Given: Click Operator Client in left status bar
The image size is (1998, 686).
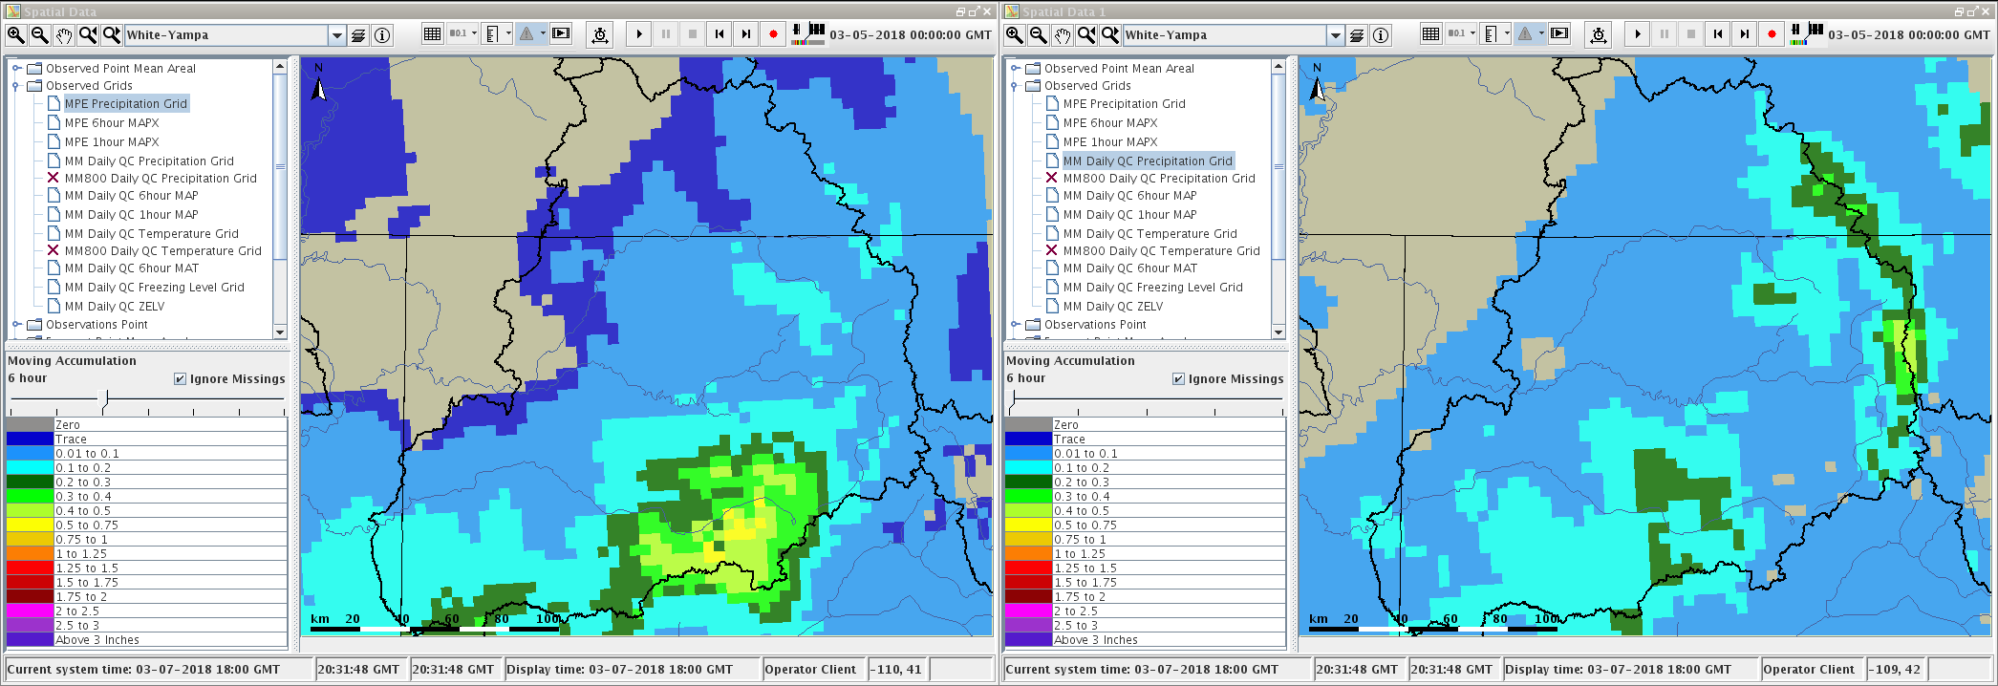Looking at the screenshot, I should (810, 670).
